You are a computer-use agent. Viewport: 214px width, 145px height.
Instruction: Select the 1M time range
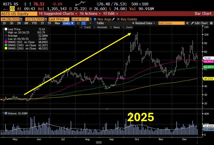(x=19, y=23)
